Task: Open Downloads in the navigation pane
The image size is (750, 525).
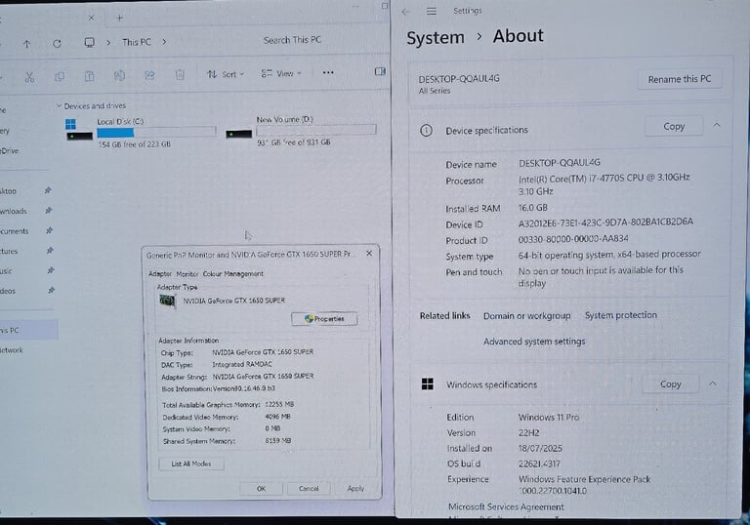Action: point(14,211)
